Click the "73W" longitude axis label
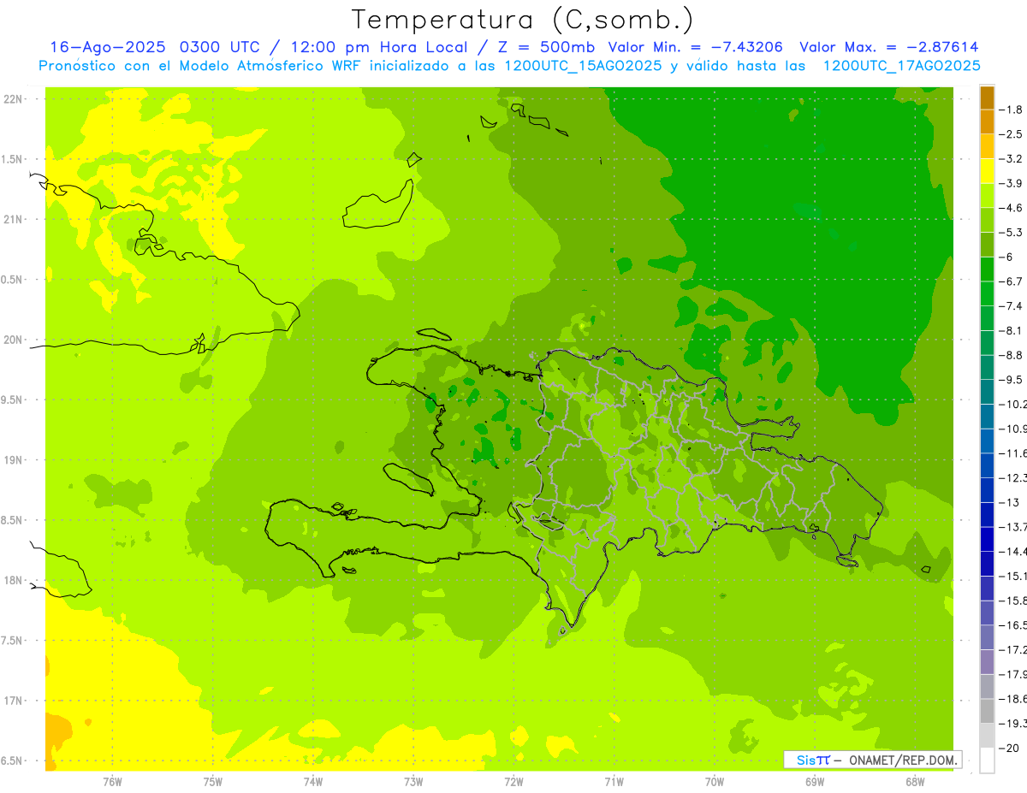The width and height of the screenshot is (1027, 793). point(413,781)
